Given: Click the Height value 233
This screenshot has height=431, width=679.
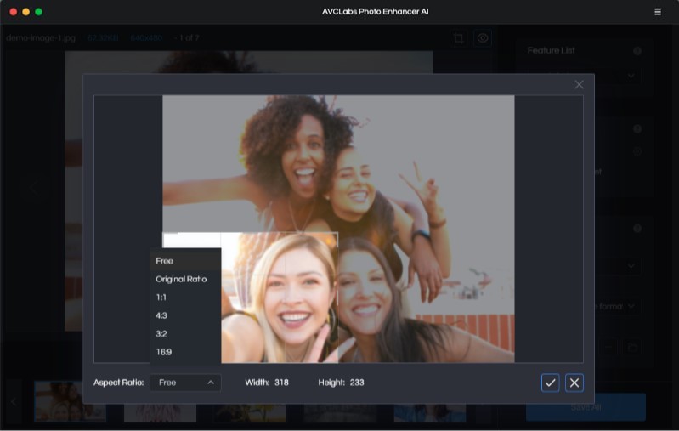Looking at the screenshot, I should click(357, 383).
